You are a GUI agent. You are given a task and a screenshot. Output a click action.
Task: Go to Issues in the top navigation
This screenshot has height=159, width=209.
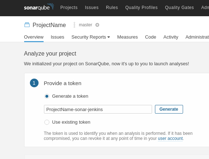(92, 8)
